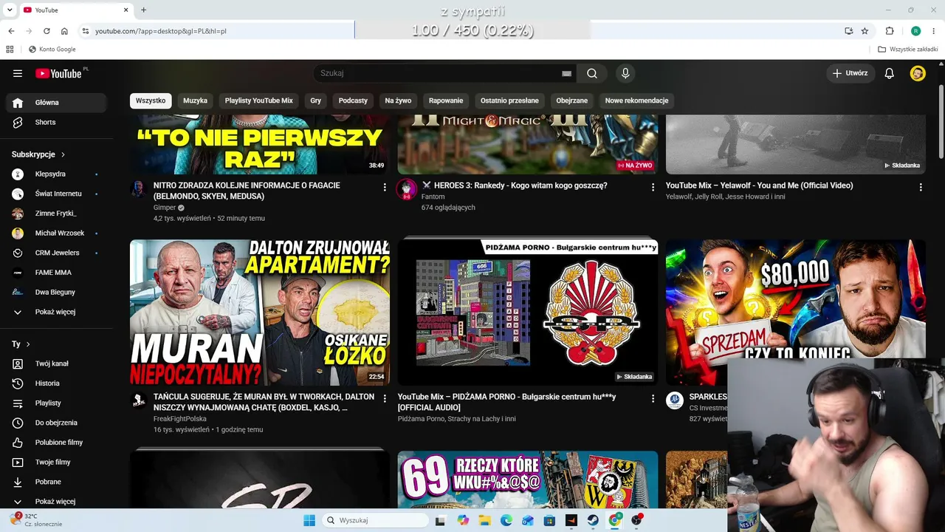945x532 pixels.
Task: Click the YouTube logo
Action: click(58, 73)
